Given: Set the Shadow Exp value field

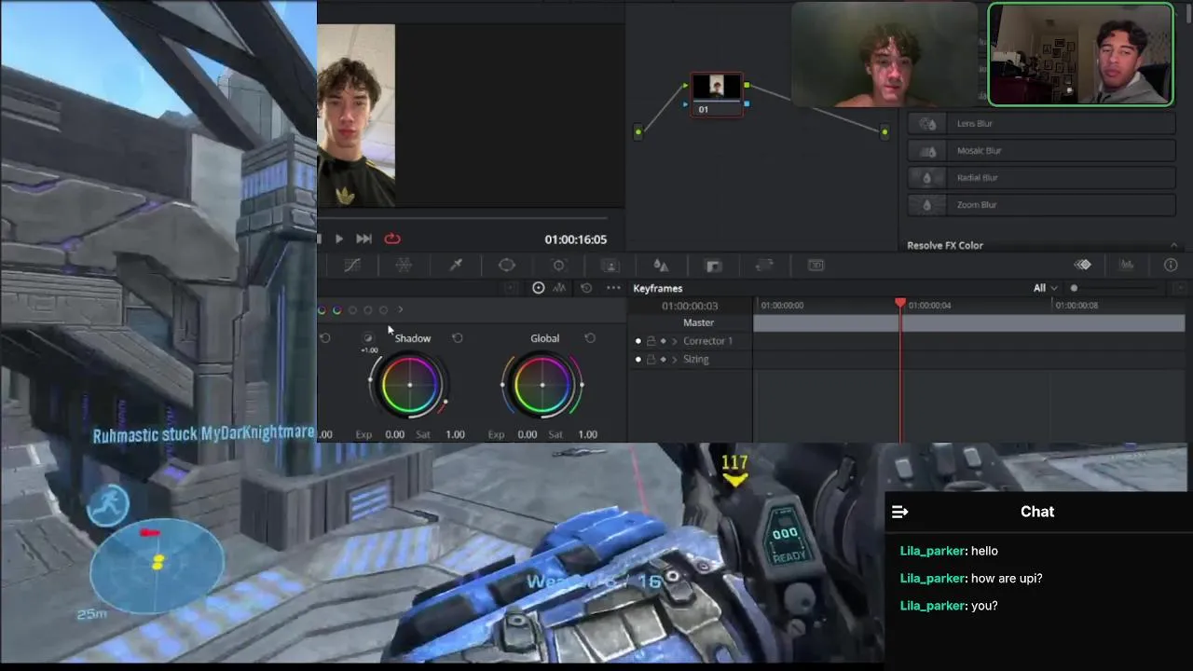Looking at the screenshot, I should click(395, 434).
